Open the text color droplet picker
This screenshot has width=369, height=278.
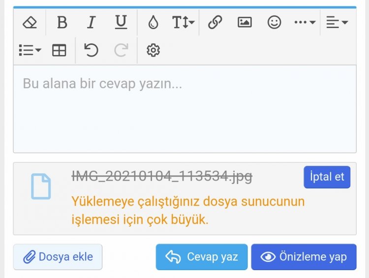click(153, 22)
